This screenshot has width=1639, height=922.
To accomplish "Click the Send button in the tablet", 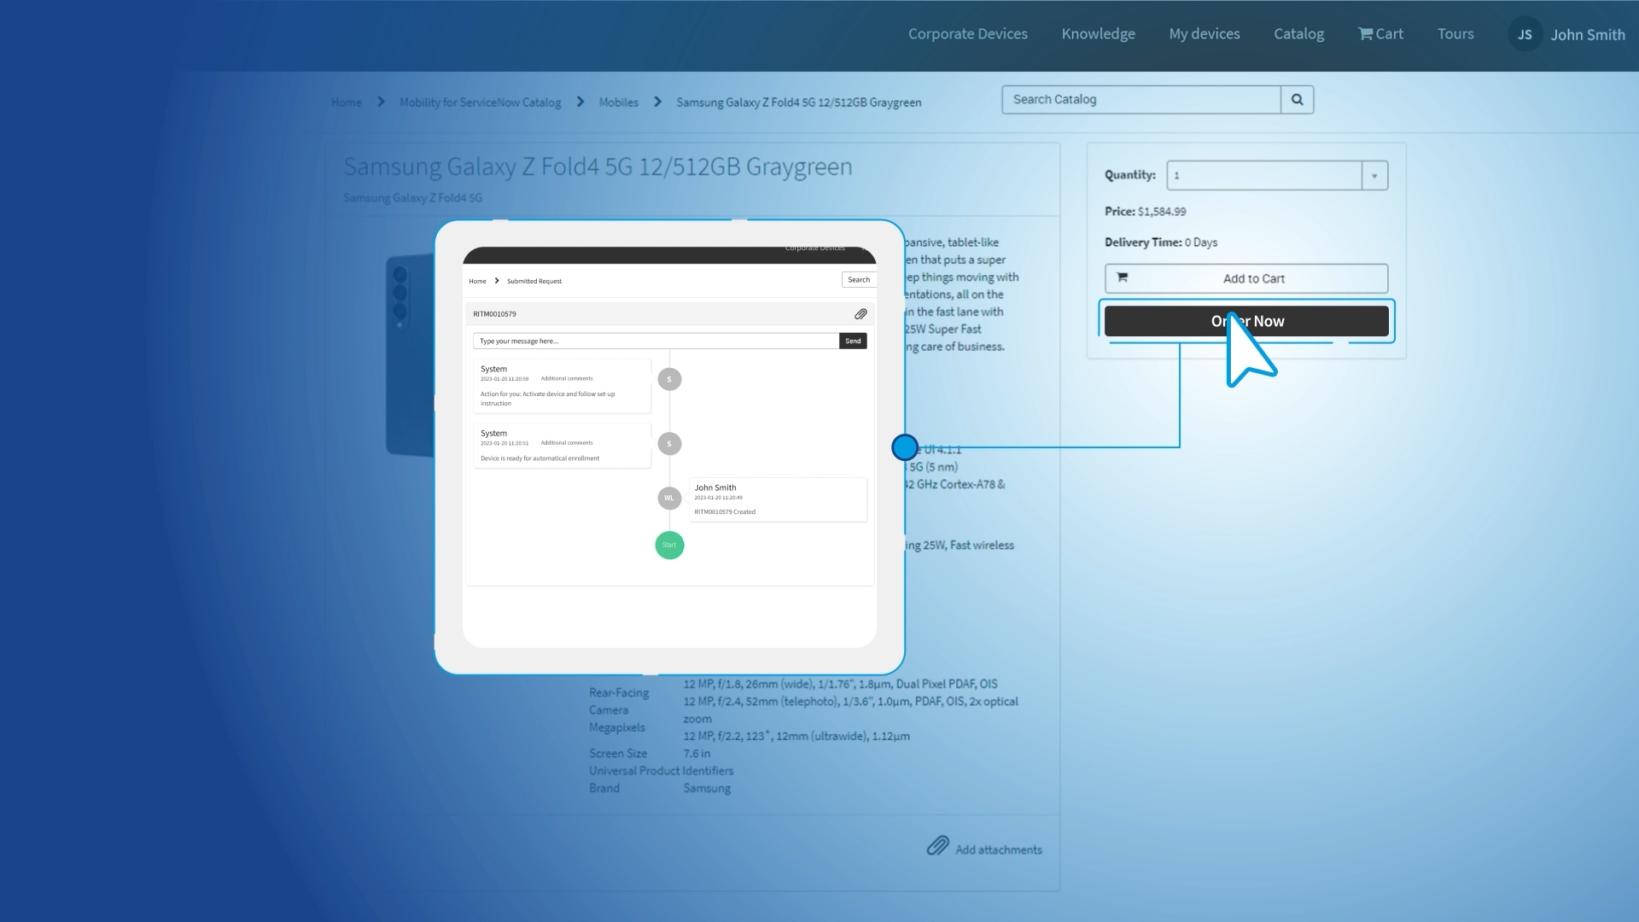I will pos(853,341).
